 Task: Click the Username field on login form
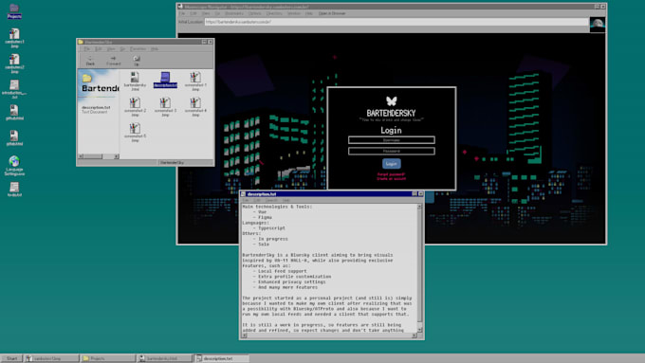pos(391,140)
